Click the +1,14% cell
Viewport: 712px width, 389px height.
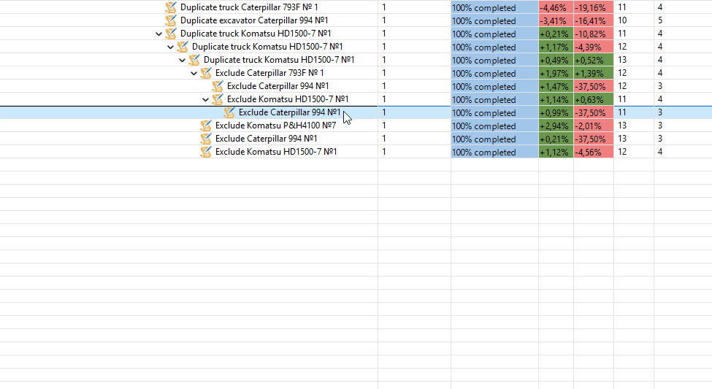556,100
